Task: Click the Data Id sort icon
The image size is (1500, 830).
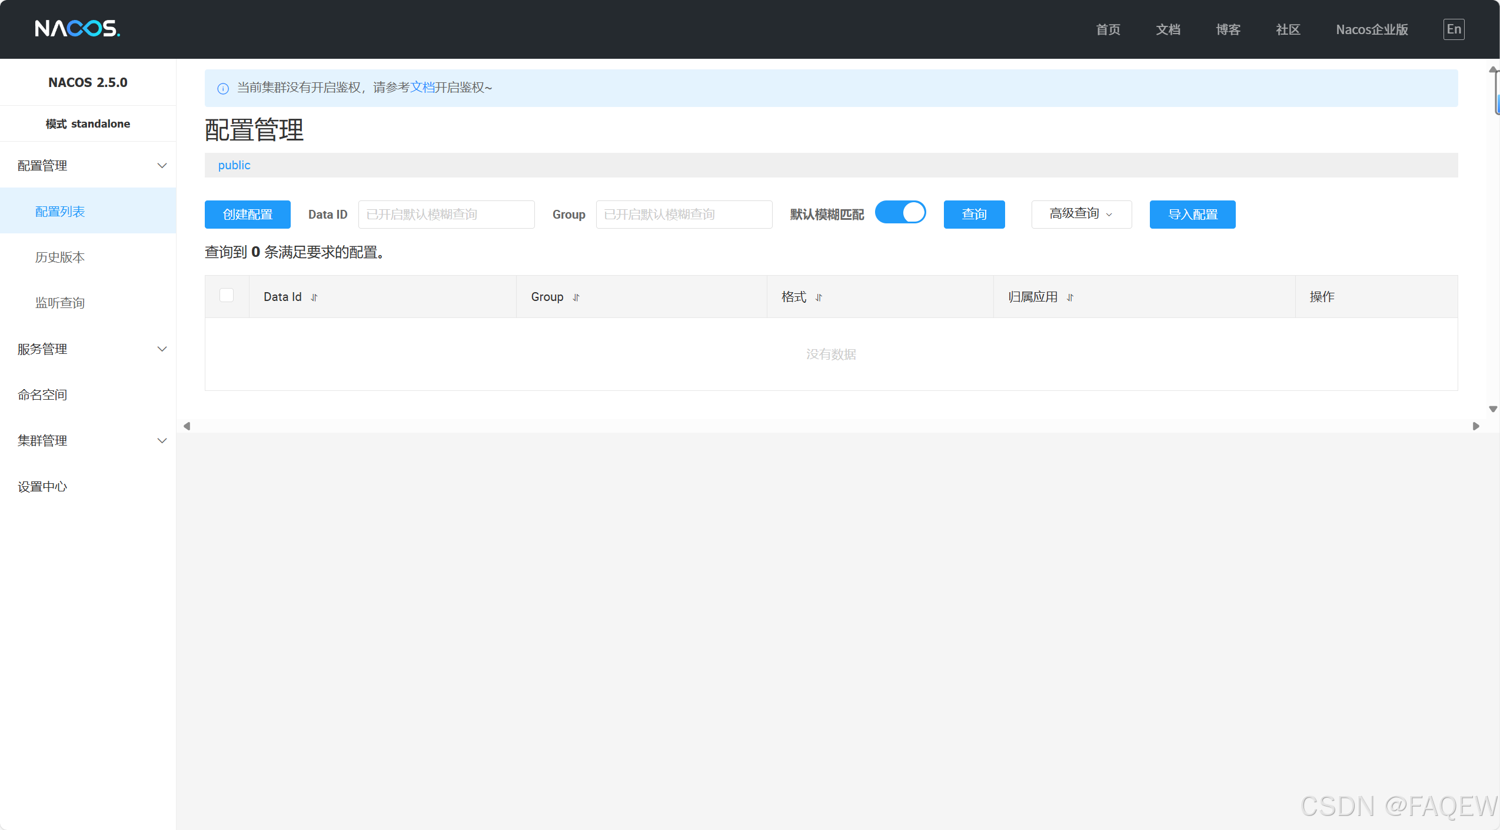Action: pyautogui.click(x=314, y=297)
